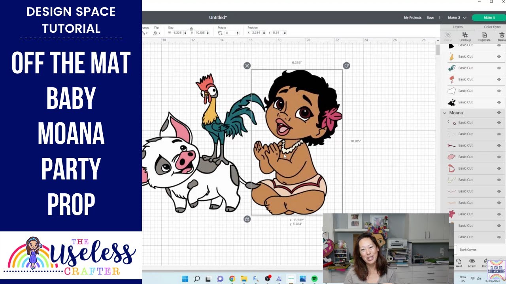
Task: Select the red rooster comb layer thumbnail
Action: [451, 79]
